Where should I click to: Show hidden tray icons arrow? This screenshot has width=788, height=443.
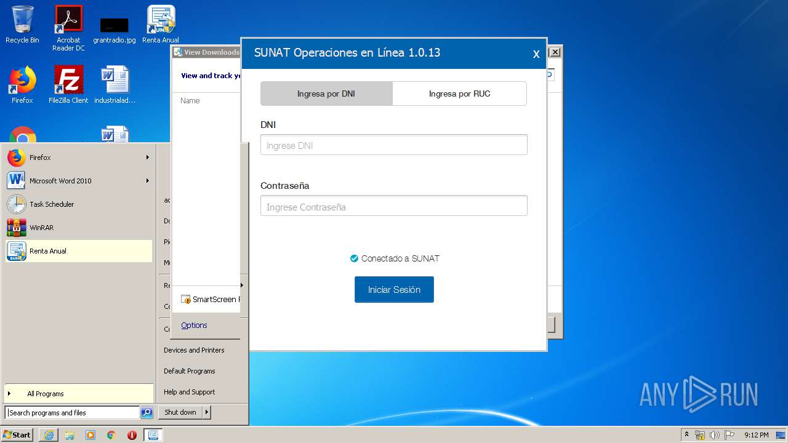686,435
